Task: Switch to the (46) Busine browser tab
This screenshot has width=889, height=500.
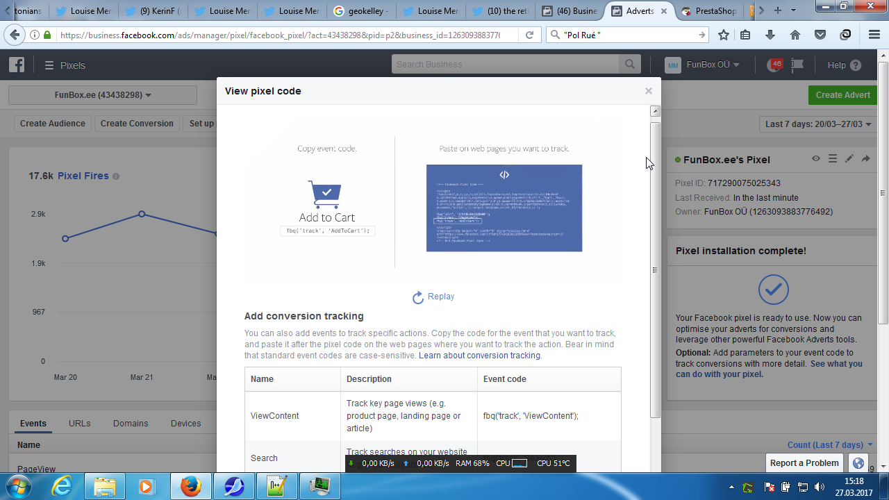Action: pyautogui.click(x=569, y=11)
